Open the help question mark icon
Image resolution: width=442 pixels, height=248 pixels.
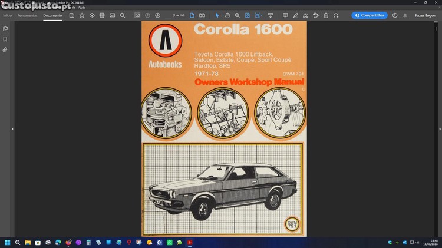(395, 15)
